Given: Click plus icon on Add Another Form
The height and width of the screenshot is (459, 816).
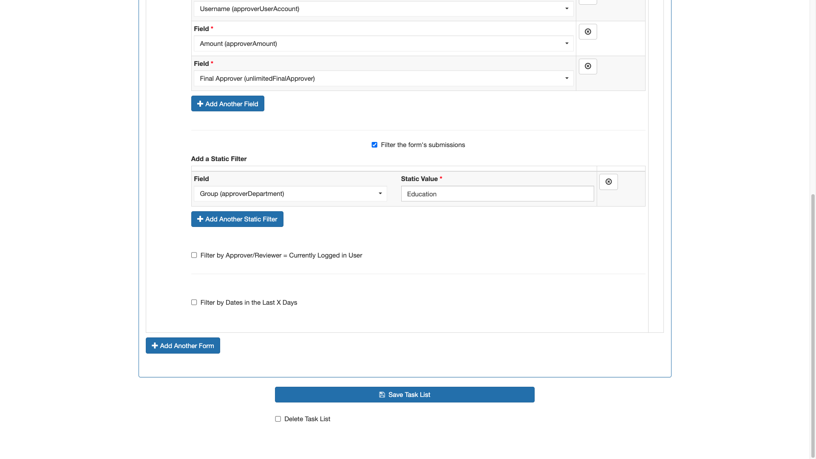Looking at the screenshot, I should pyautogui.click(x=155, y=346).
